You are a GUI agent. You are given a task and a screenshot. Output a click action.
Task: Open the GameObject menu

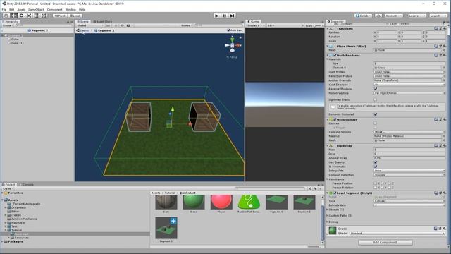[x=36, y=9]
